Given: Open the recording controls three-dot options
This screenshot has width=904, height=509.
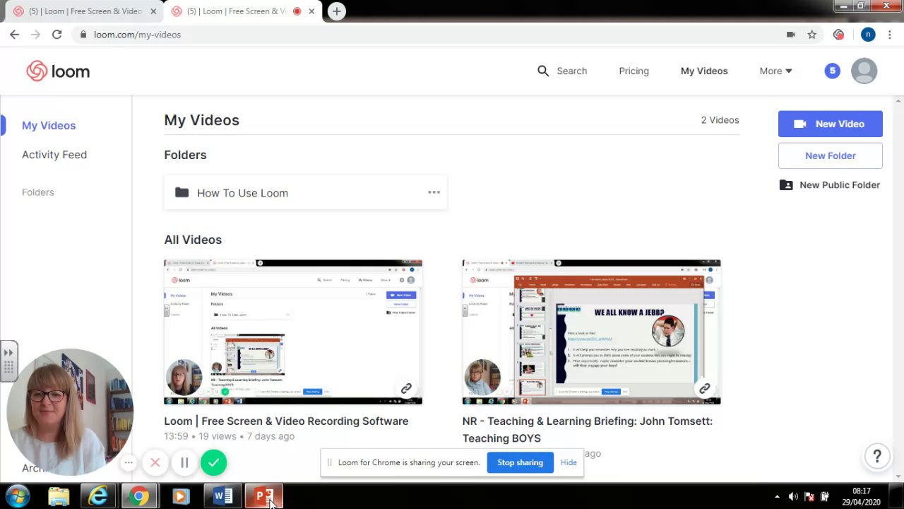Looking at the screenshot, I should click(129, 463).
